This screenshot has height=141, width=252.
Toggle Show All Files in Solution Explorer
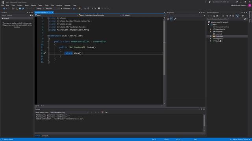coord(233,16)
